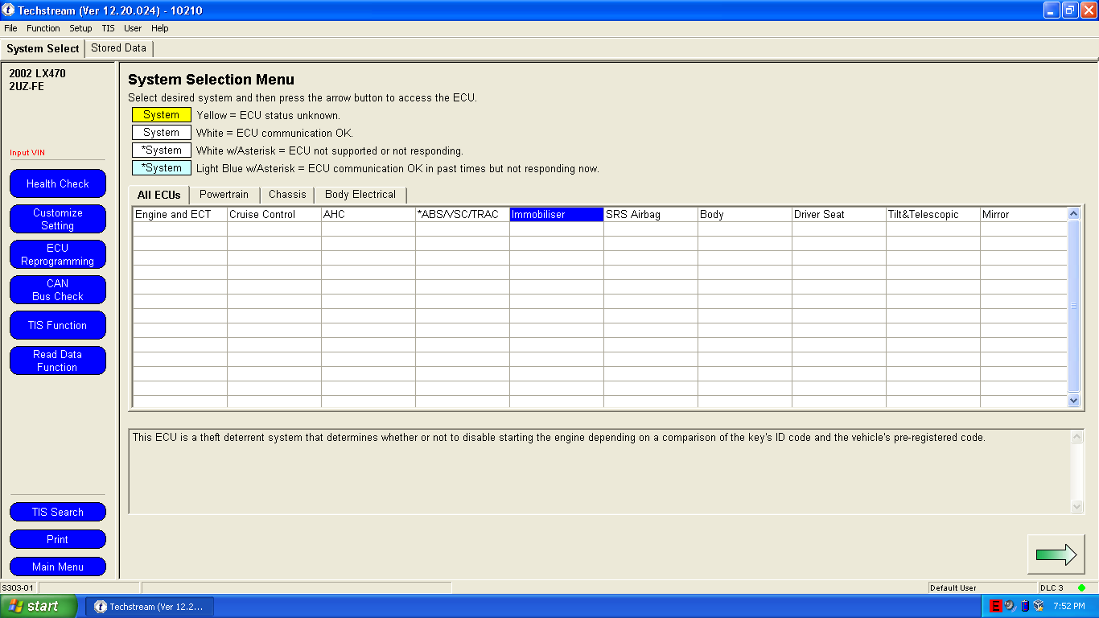Start the CAN Bus Check
This screenshot has width=1099, height=618.
click(x=58, y=290)
